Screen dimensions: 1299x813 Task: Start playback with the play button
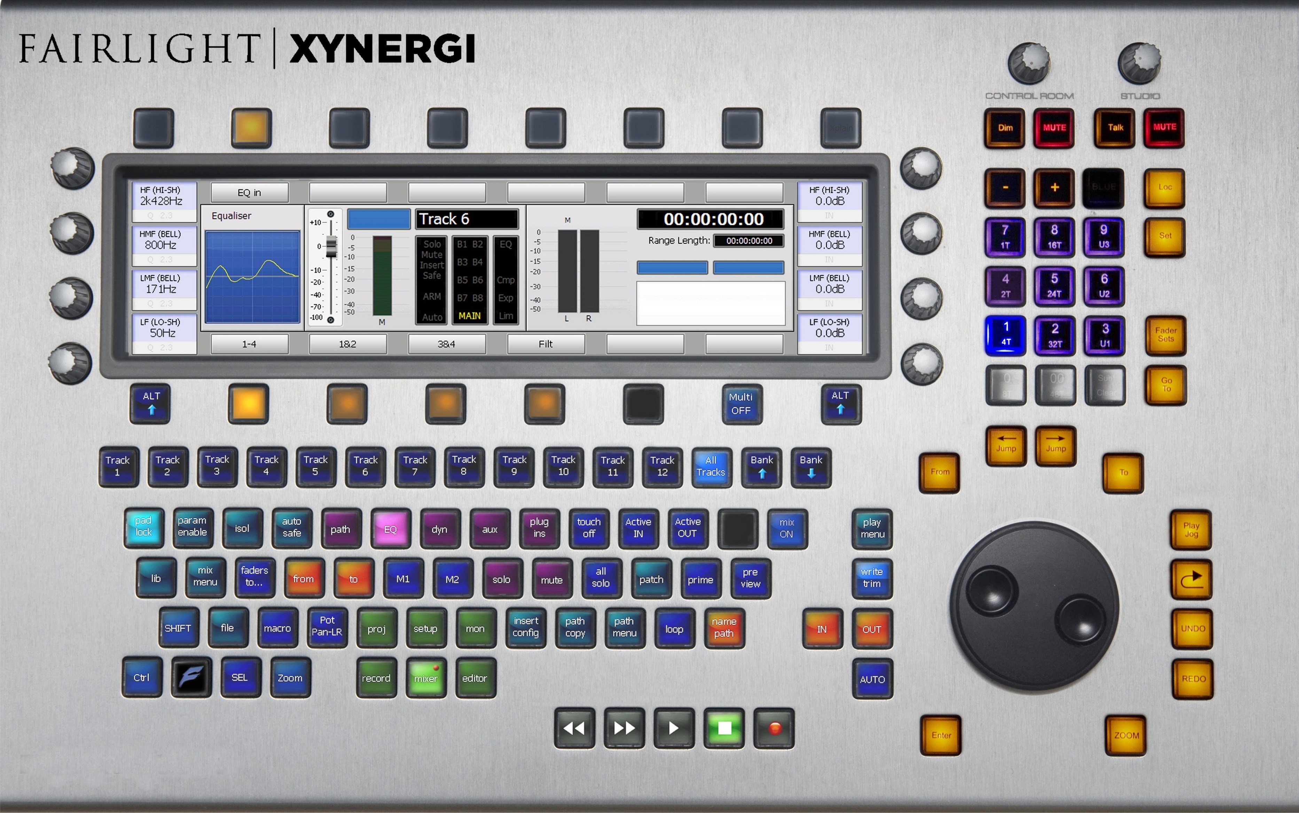pyautogui.click(x=674, y=728)
